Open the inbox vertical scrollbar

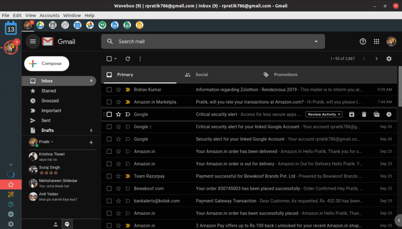[x=400, y=87]
